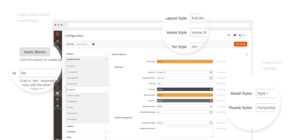The height and width of the screenshot is (140, 305).
Task: Expand the CATALOG config section
Action: coord(87,126)
